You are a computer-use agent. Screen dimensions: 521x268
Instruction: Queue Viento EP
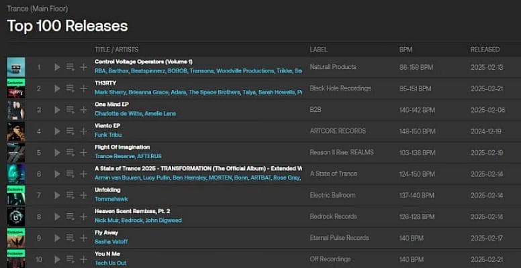click(x=70, y=131)
